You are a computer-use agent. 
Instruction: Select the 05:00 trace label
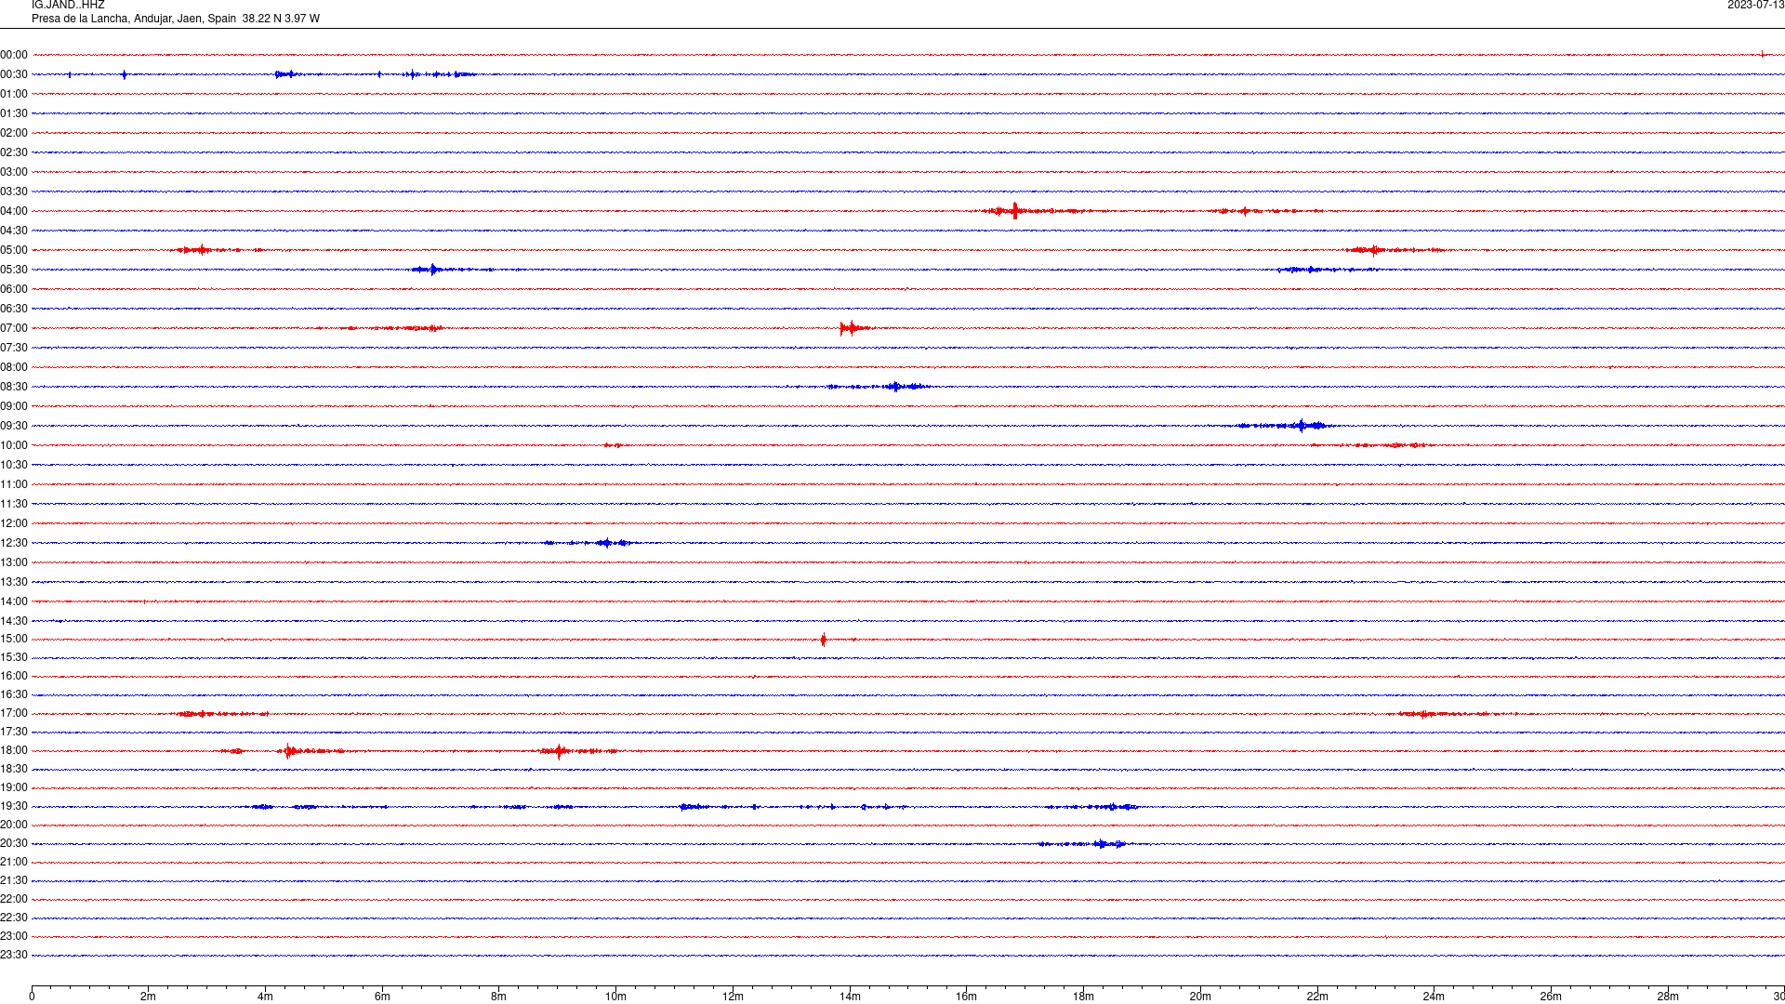coord(14,250)
